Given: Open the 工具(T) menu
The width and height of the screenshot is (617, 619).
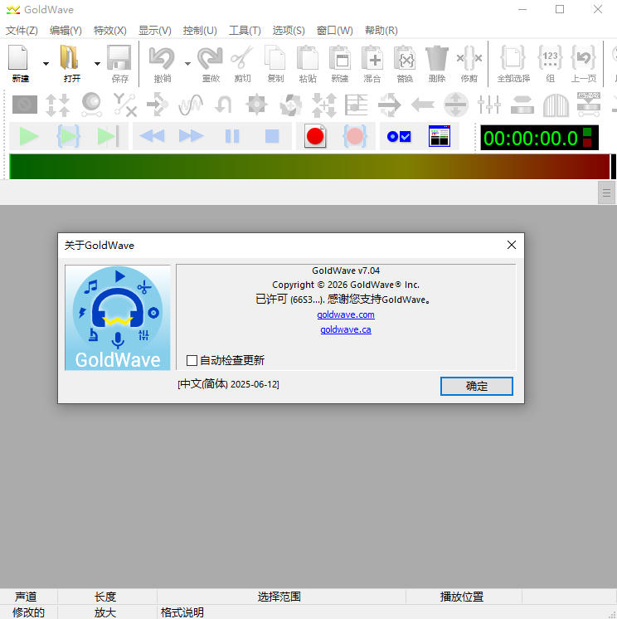Looking at the screenshot, I should coord(245,31).
